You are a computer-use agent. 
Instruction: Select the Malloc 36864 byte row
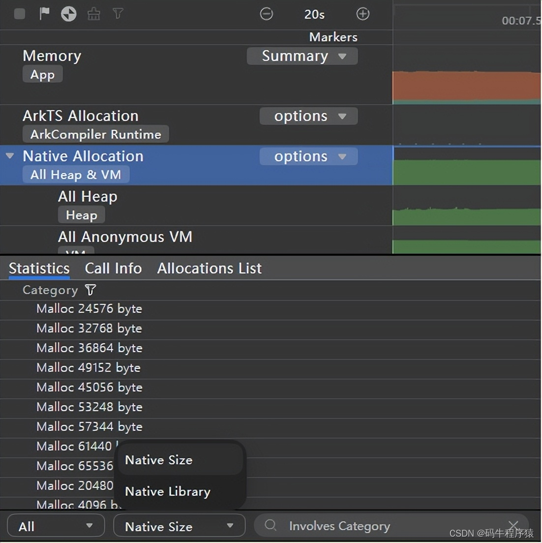pos(270,348)
